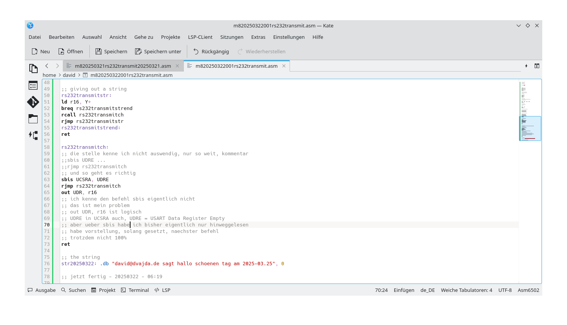Open the Git sidebar panel
This screenshot has height=325, width=567.
pos(33,102)
